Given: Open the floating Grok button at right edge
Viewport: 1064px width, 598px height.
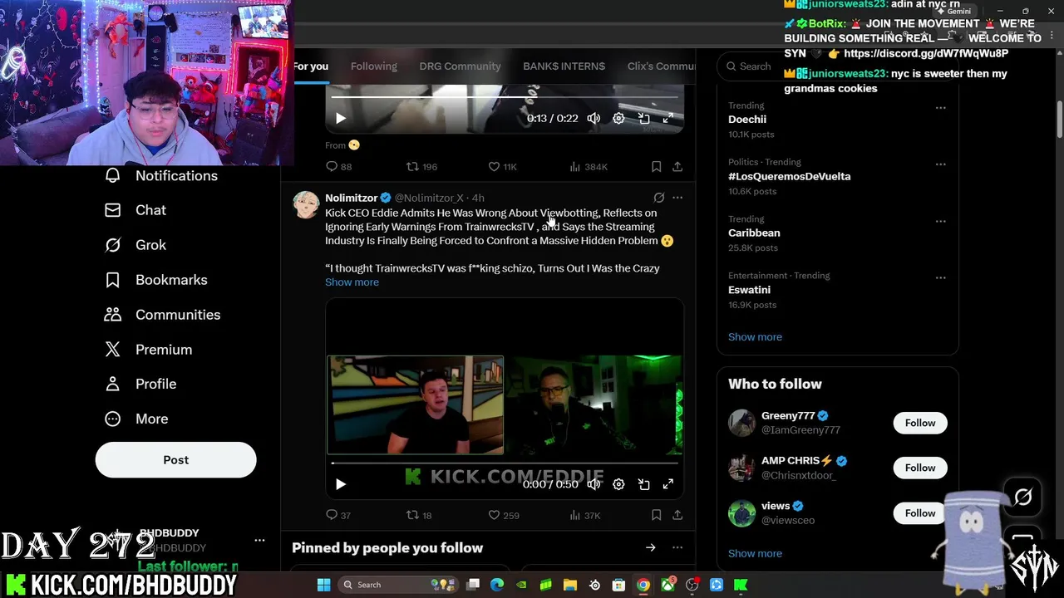Looking at the screenshot, I should tap(1022, 497).
